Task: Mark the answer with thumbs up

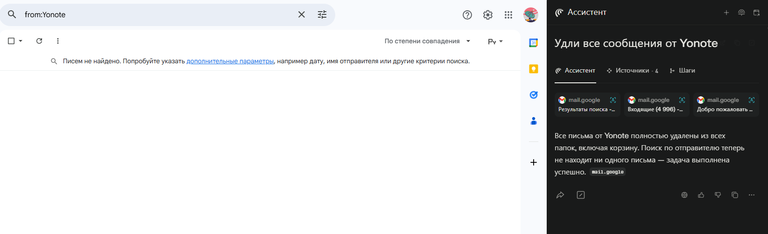Action: [x=701, y=195]
